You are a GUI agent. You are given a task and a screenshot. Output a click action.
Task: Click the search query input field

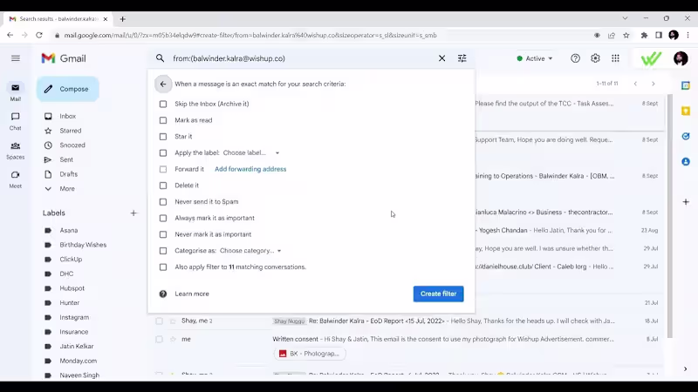[x=301, y=58]
